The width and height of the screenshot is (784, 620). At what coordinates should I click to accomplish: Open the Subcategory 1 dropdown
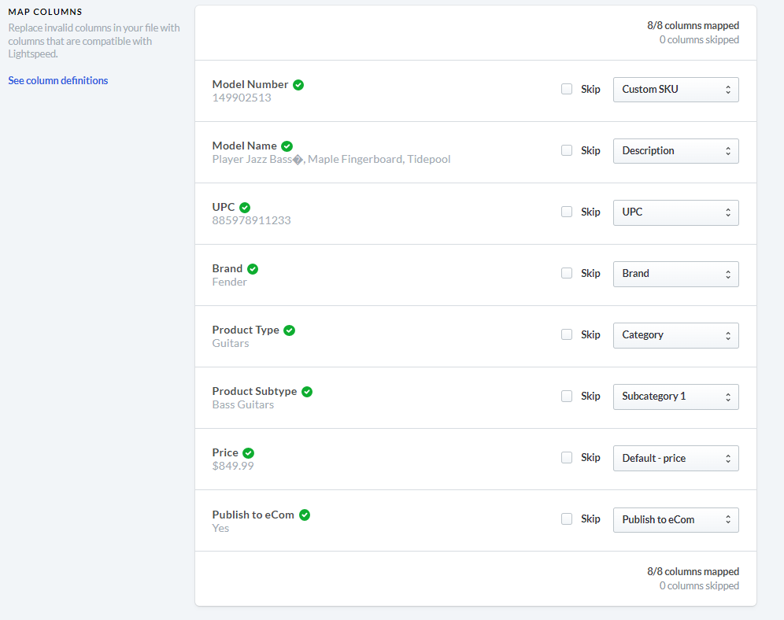pos(675,397)
